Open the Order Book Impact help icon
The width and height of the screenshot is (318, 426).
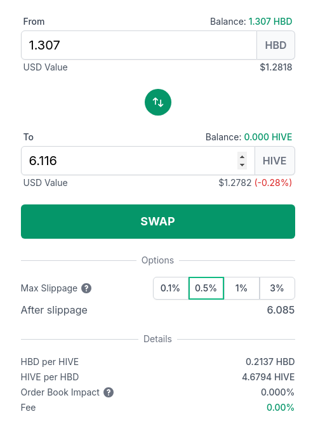coord(109,392)
